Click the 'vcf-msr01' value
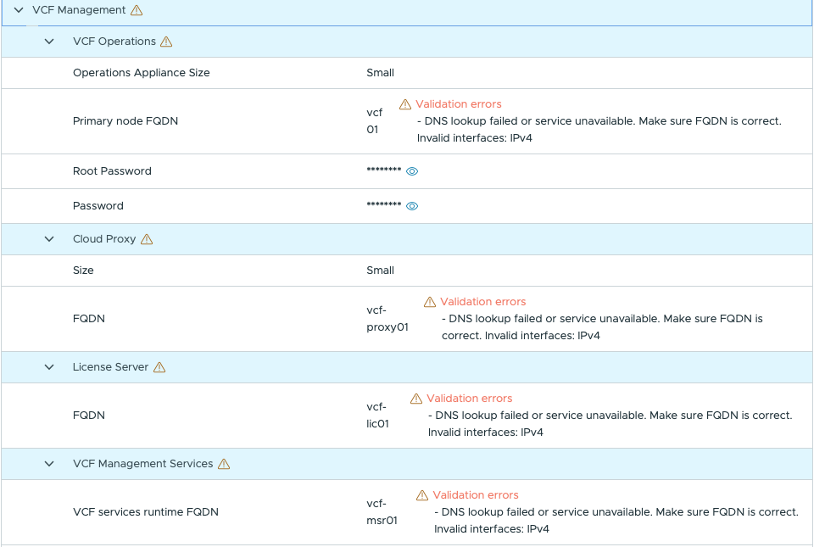 click(x=382, y=511)
